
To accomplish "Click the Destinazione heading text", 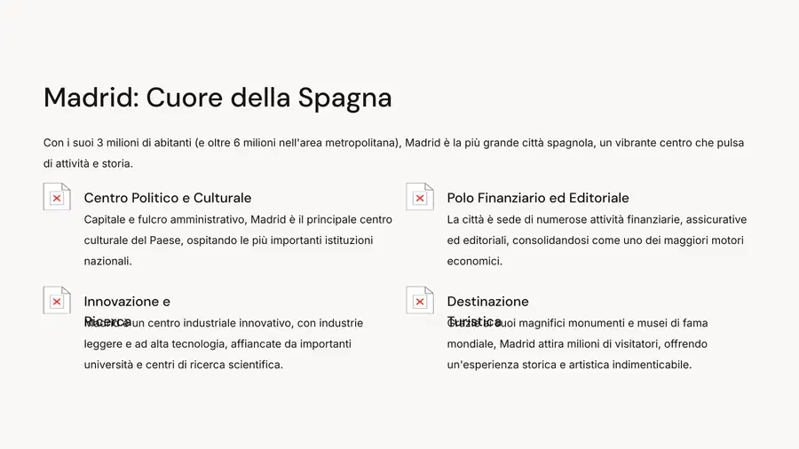I will click(487, 302).
